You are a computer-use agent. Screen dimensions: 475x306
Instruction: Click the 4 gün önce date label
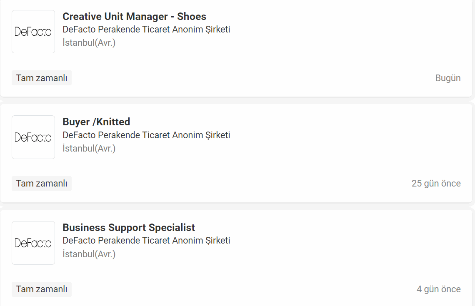(439, 289)
